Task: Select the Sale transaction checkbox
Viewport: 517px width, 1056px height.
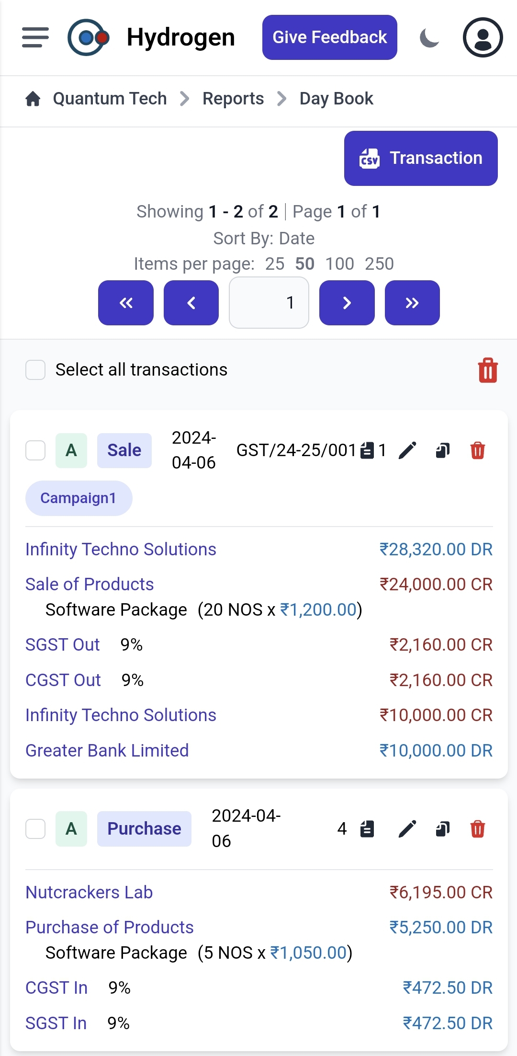Action: (35, 450)
